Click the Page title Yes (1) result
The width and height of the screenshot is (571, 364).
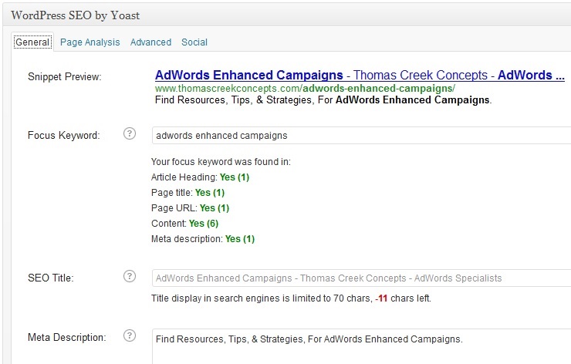210,193
